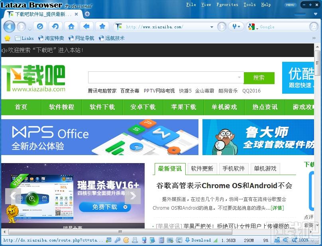Click the network computers icon in the status bar
Viewport: 322px width, 246px height.
[277, 240]
